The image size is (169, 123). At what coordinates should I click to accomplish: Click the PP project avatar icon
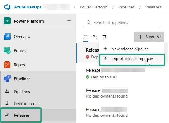(x=7, y=21)
